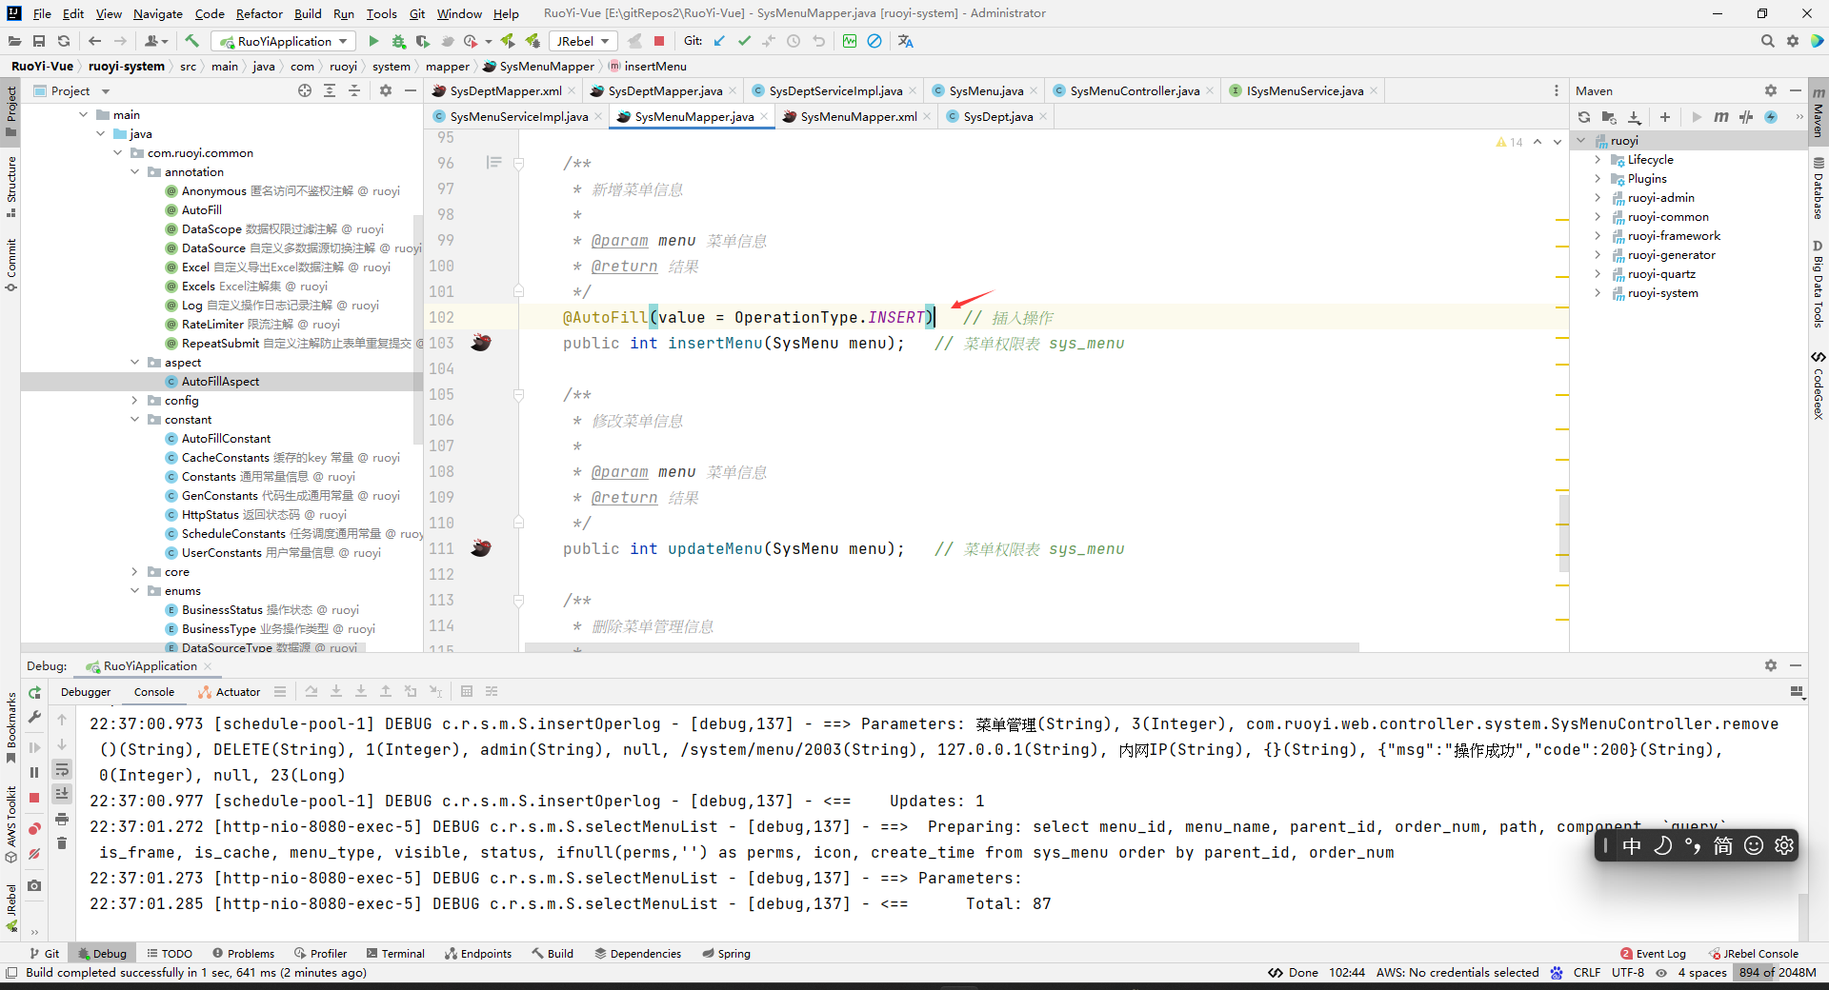Open the Spring tool window
The width and height of the screenshot is (1829, 990).
click(726, 953)
